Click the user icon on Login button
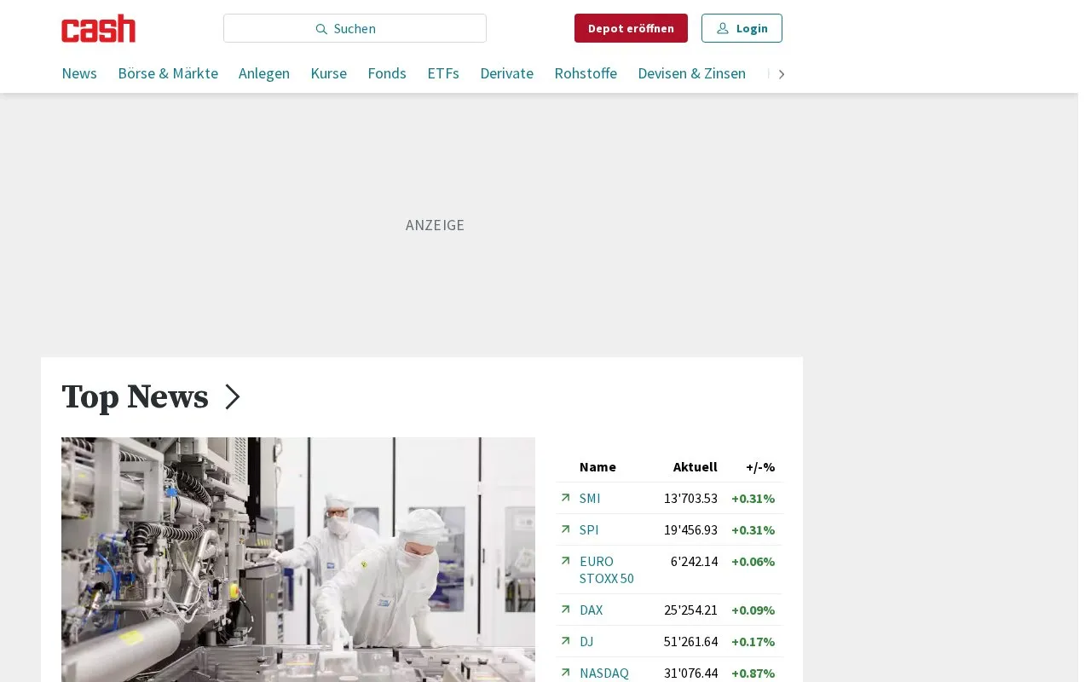1091x682 pixels. tap(723, 28)
